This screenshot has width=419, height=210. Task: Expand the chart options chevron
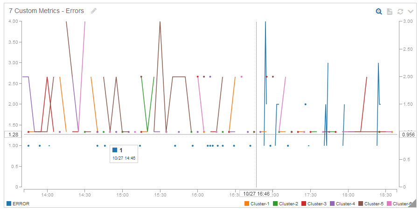pos(411,12)
